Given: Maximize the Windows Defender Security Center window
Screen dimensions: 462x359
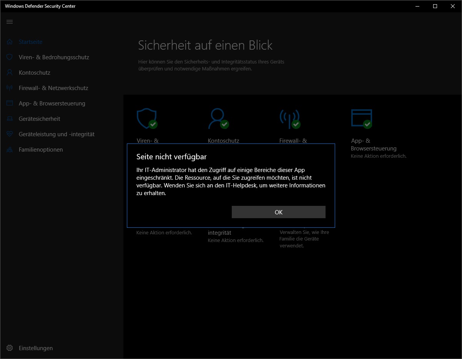Looking at the screenshot, I should (x=435, y=6).
